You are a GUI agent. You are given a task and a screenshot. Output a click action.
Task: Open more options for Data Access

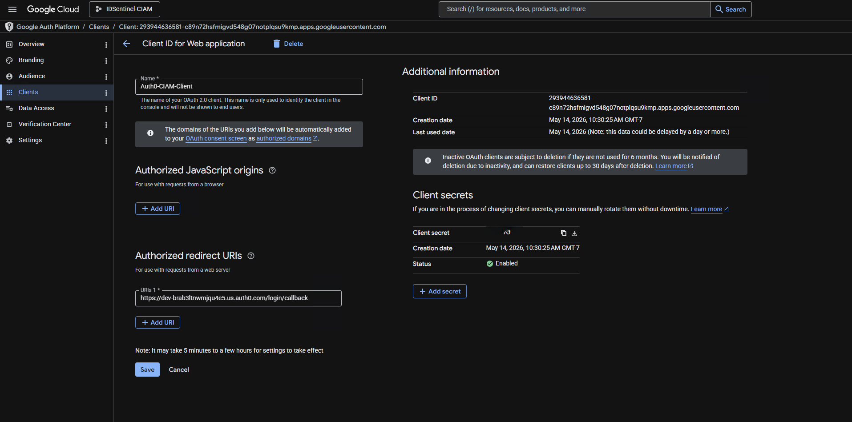(106, 109)
